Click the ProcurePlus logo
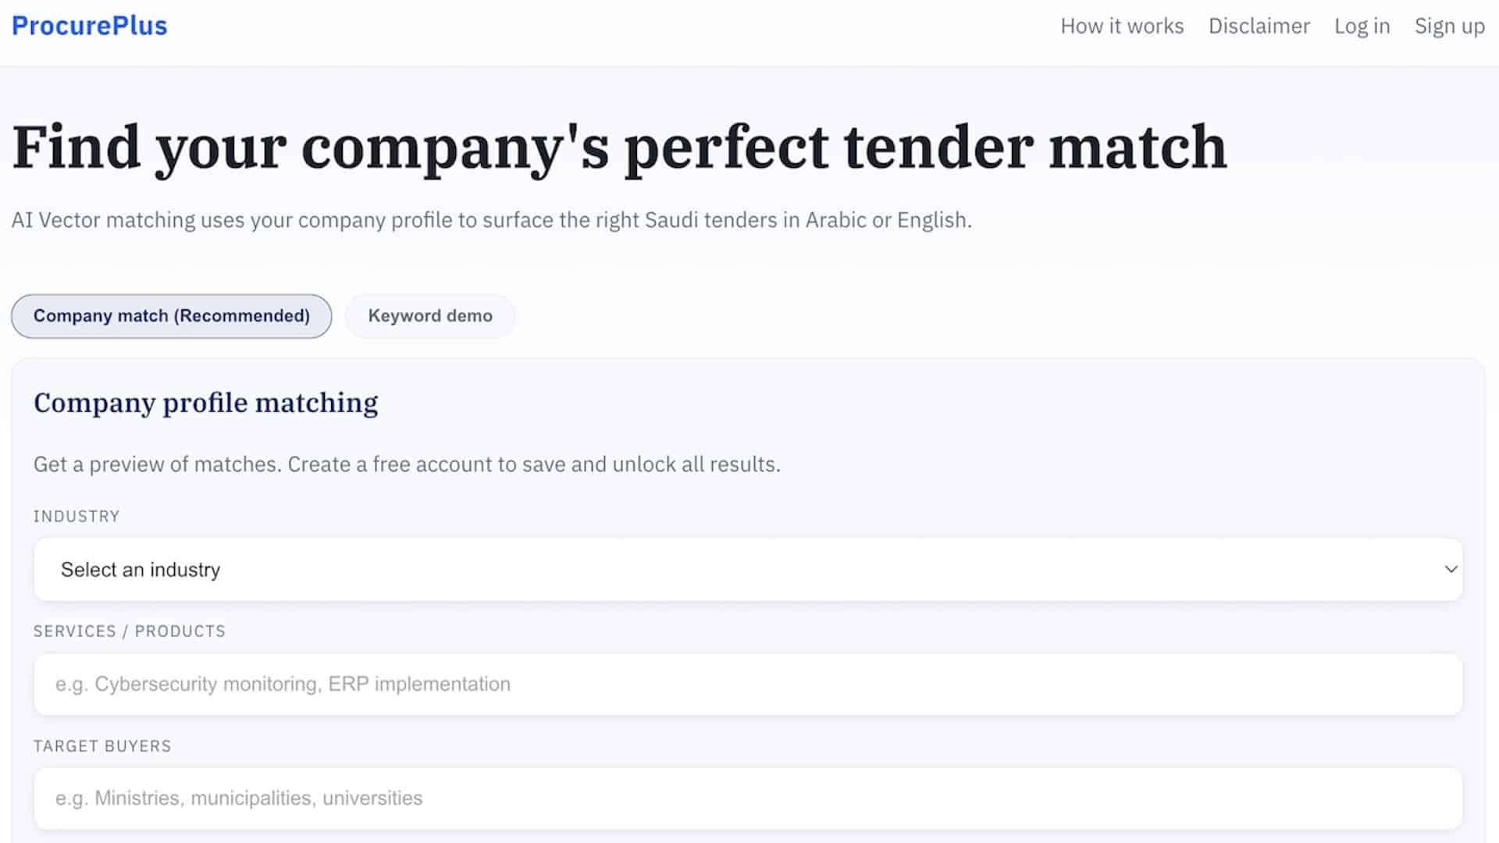Image resolution: width=1499 pixels, height=843 pixels. pos(88,26)
